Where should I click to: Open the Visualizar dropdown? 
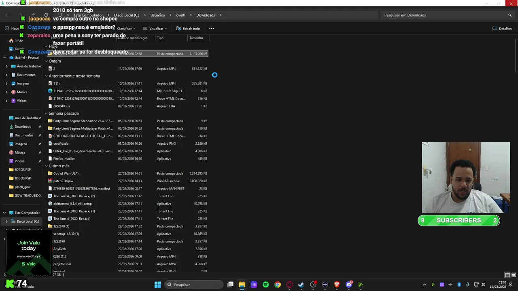tap(156, 28)
